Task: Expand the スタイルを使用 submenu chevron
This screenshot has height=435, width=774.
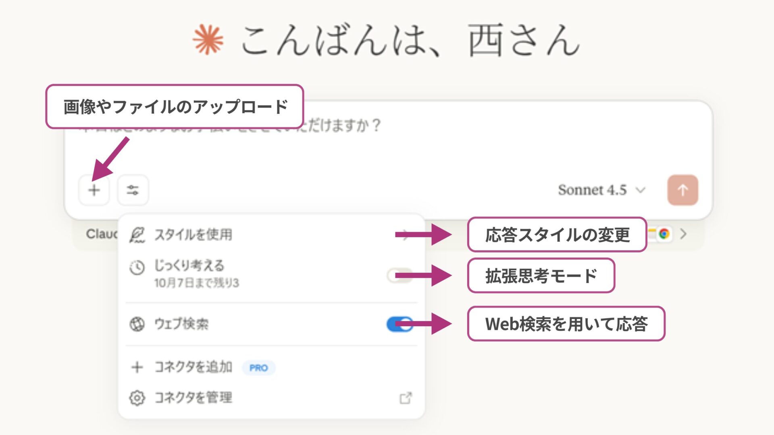Action: click(405, 234)
